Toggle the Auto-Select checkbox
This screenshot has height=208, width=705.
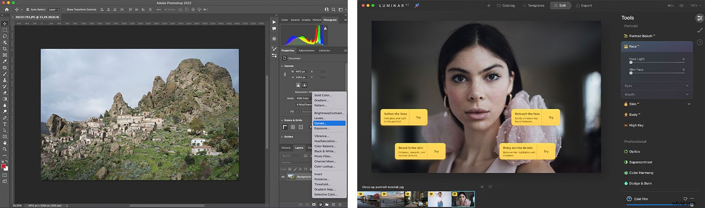point(28,9)
